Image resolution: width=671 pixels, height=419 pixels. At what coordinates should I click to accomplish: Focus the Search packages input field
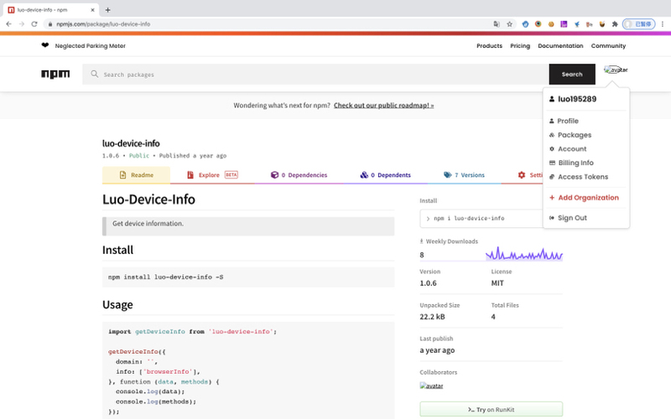(315, 74)
